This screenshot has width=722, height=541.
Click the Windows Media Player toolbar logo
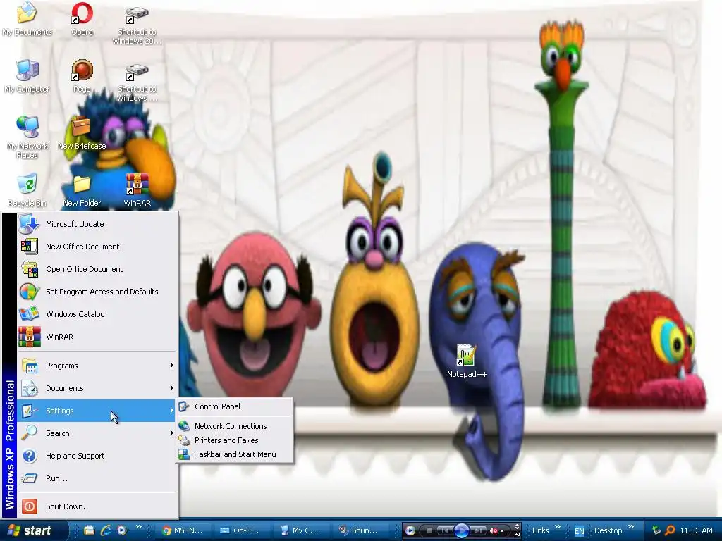[x=410, y=530]
